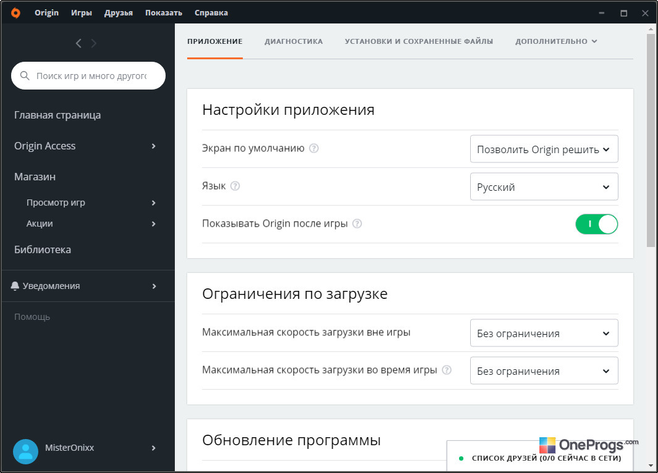This screenshot has width=658, height=473.
Task: Open the Экран по умолчанию dropdown
Action: tap(544, 149)
